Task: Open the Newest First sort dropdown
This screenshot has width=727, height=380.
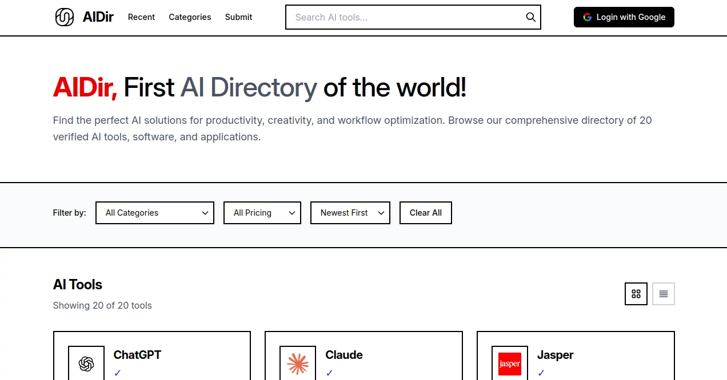Action: tap(350, 213)
